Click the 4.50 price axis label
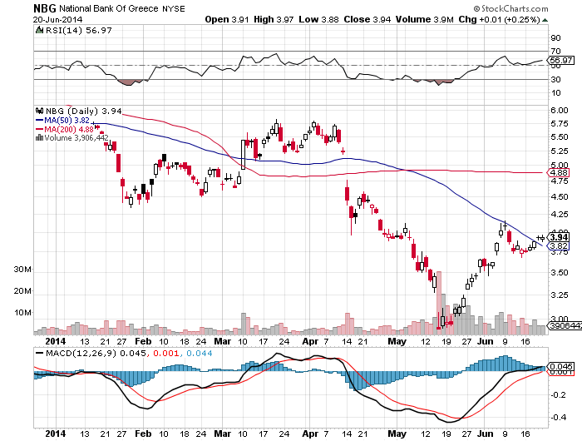This screenshot has width=582, height=441. [x=560, y=197]
